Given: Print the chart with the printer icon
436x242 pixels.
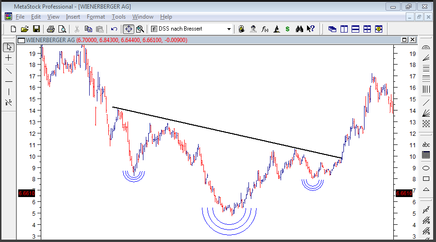Looking at the screenshot, I should (x=51, y=29).
